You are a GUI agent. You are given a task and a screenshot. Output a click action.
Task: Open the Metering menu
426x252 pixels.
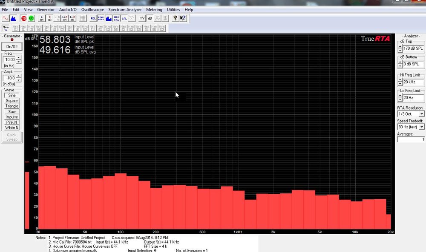tap(154, 9)
